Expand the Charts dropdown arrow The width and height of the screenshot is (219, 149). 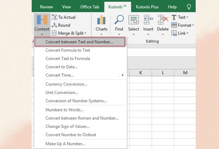101,34
